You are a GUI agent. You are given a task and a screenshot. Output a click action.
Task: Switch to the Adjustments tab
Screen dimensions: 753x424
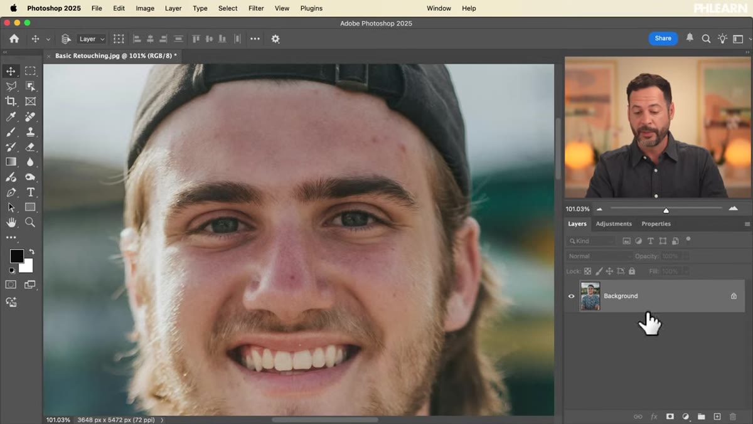click(614, 224)
